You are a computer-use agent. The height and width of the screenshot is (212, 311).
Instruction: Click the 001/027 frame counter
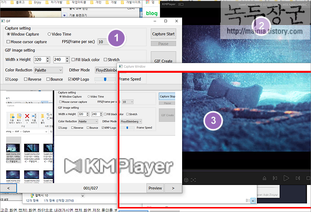91,188
